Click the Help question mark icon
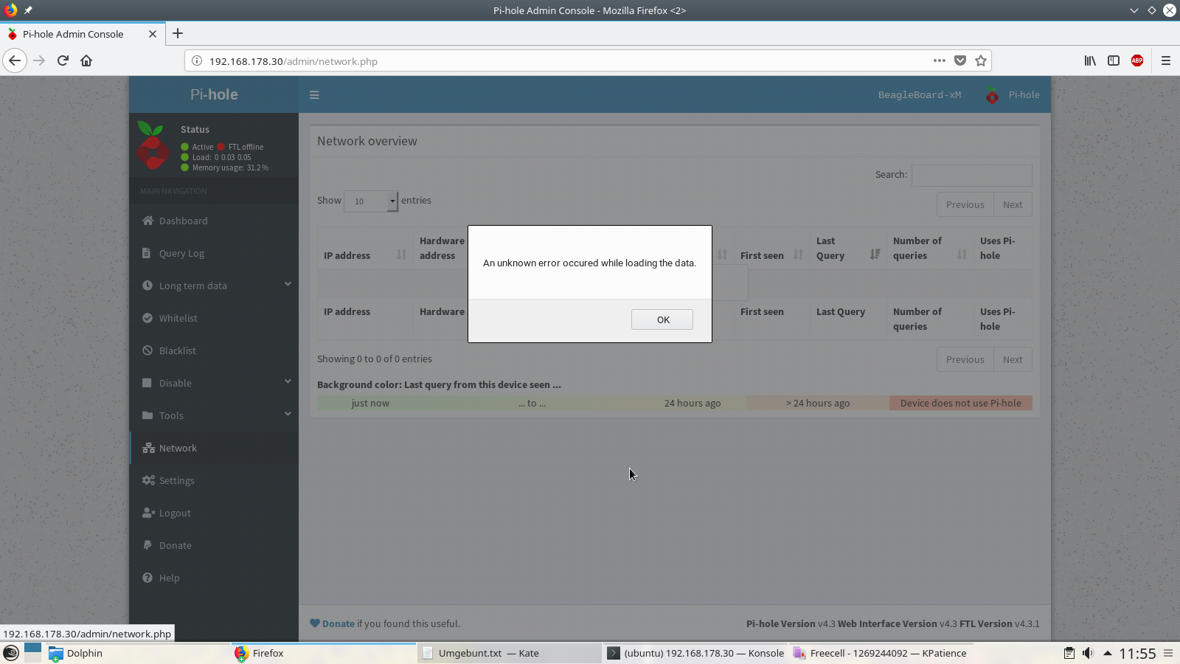This screenshot has height=664, width=1180. click(x=147, y=578)
